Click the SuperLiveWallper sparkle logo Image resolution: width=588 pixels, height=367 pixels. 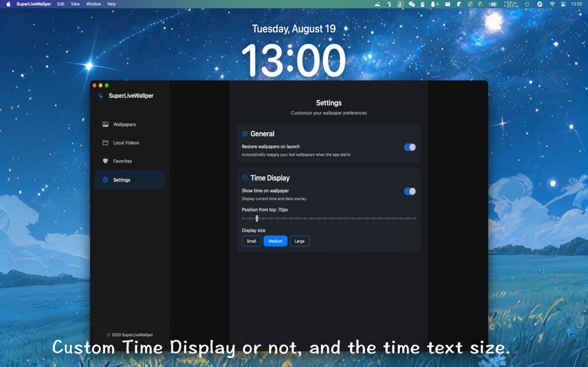[x=101, y=95]
